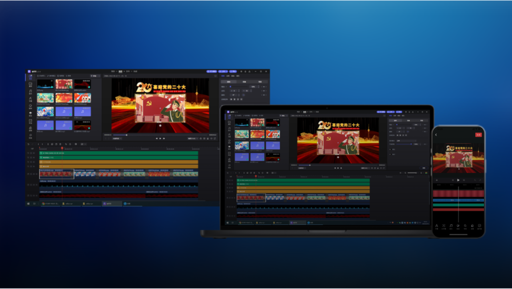The width and height of the screenshot is (512, 289).
Task: Tap the redo arrow on the phone editor
Action: pos(480,180)
